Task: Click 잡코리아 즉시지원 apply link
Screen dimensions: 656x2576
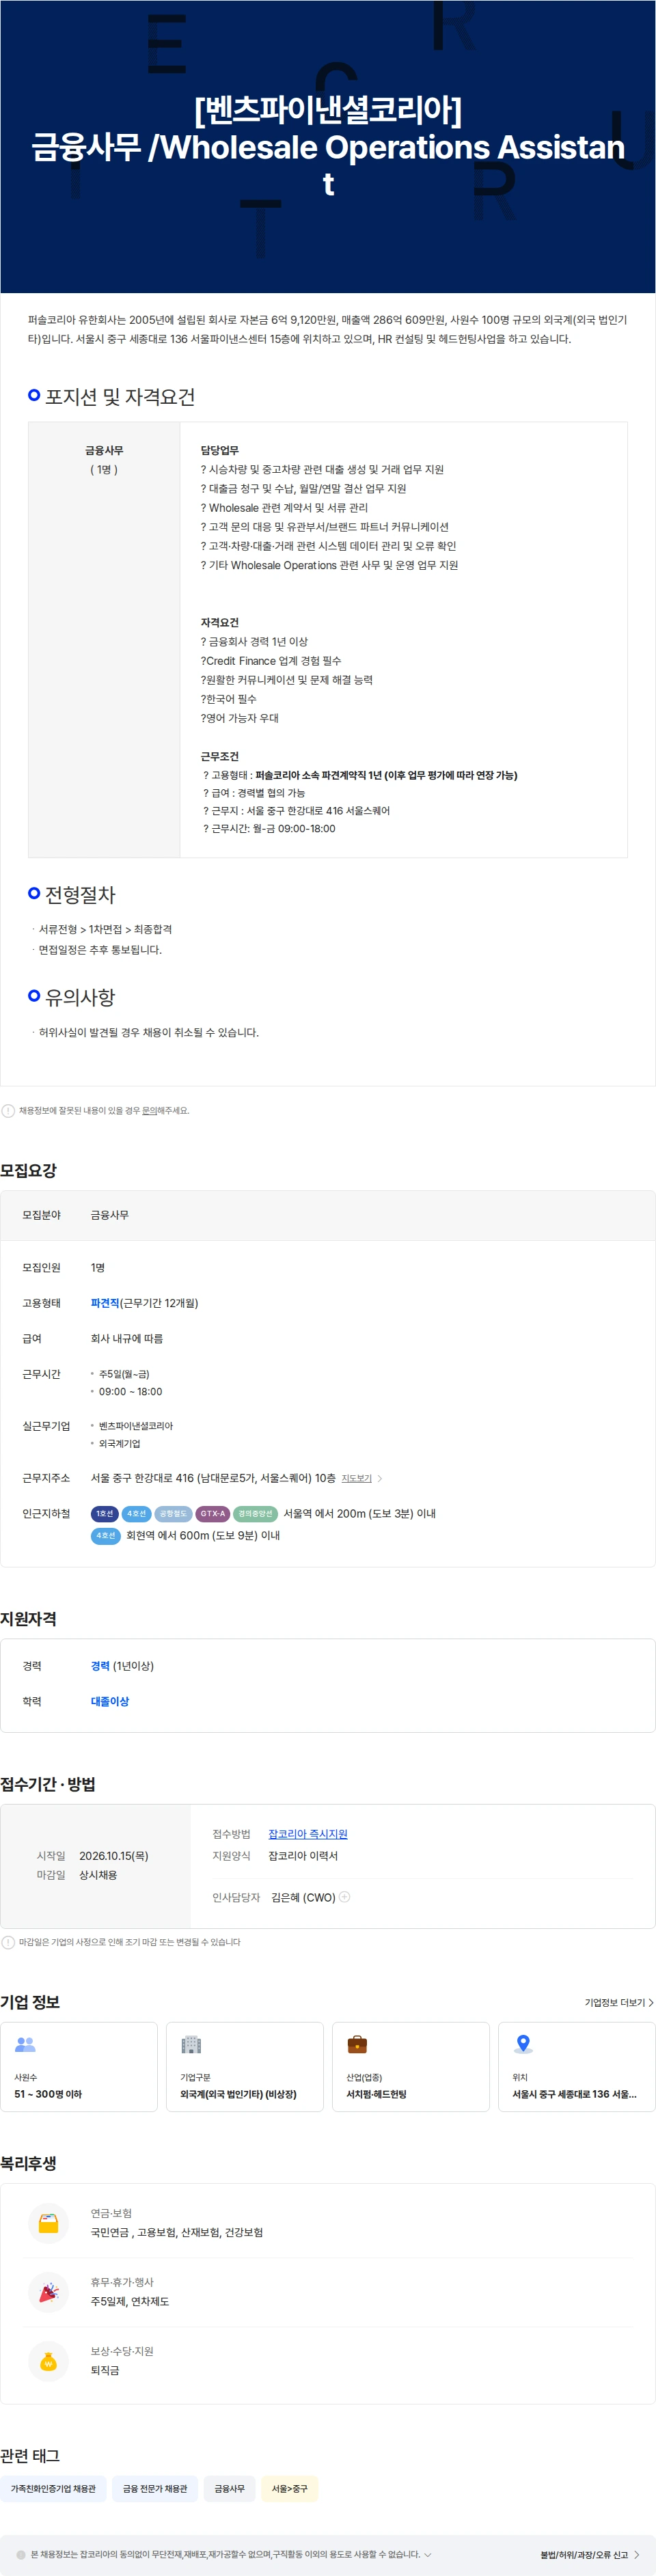Action: click(308, 1834)
